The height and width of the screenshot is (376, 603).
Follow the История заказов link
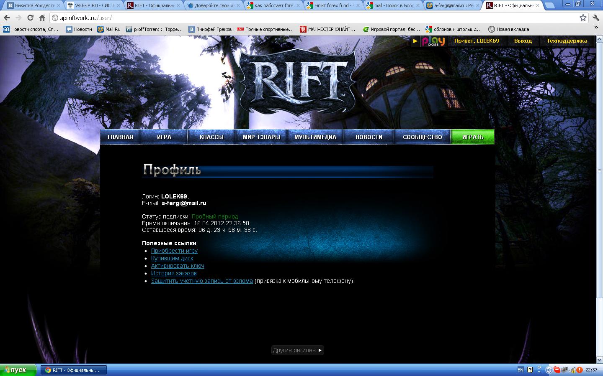pos(174,273)
